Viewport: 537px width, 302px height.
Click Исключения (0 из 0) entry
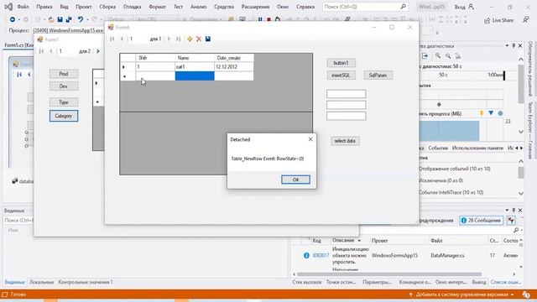(441, 180)
